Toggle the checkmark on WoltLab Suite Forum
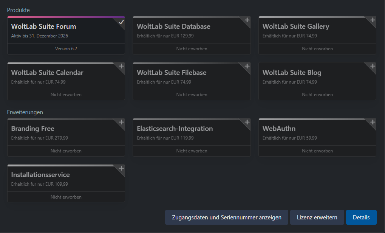 tap(121, 22)
